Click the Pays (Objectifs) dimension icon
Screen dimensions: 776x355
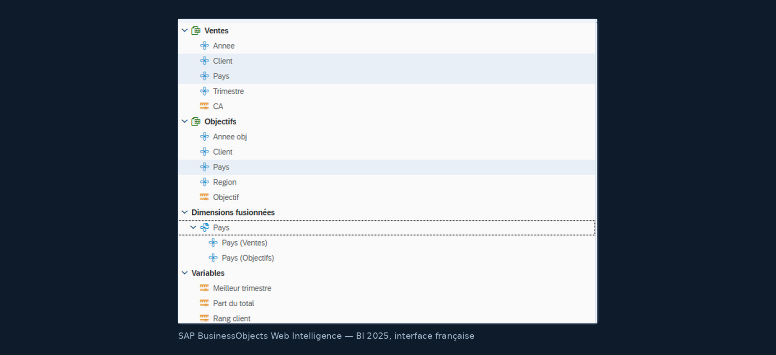point(213,258)
